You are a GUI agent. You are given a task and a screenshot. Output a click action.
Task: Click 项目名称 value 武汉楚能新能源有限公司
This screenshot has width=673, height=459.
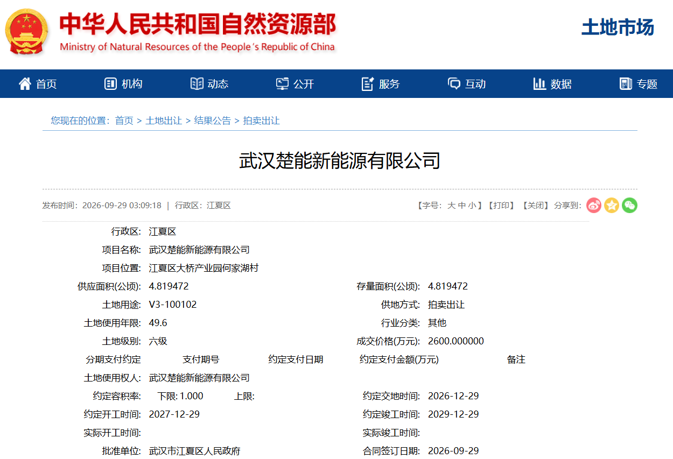coord(199,250)
